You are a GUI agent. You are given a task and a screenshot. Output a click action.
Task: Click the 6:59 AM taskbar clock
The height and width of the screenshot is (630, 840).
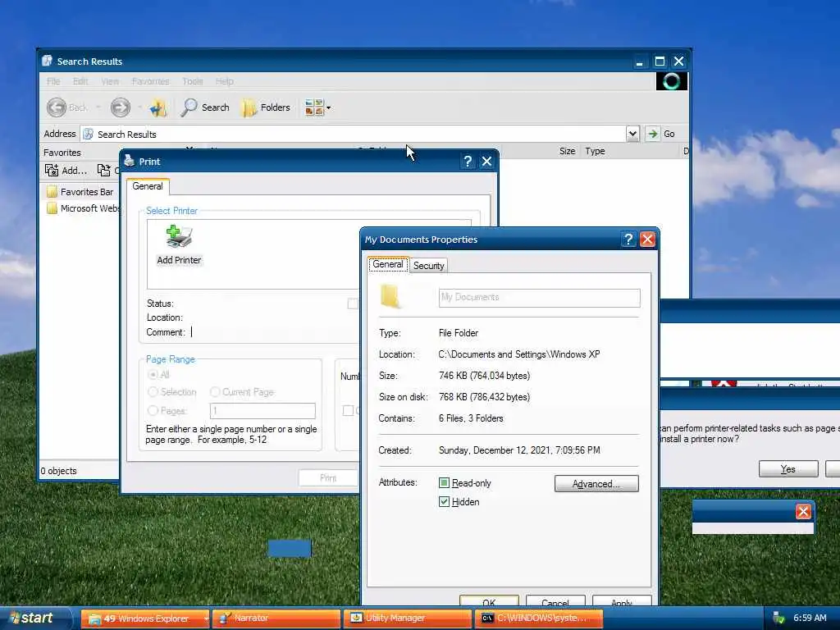tap(810, 619)
